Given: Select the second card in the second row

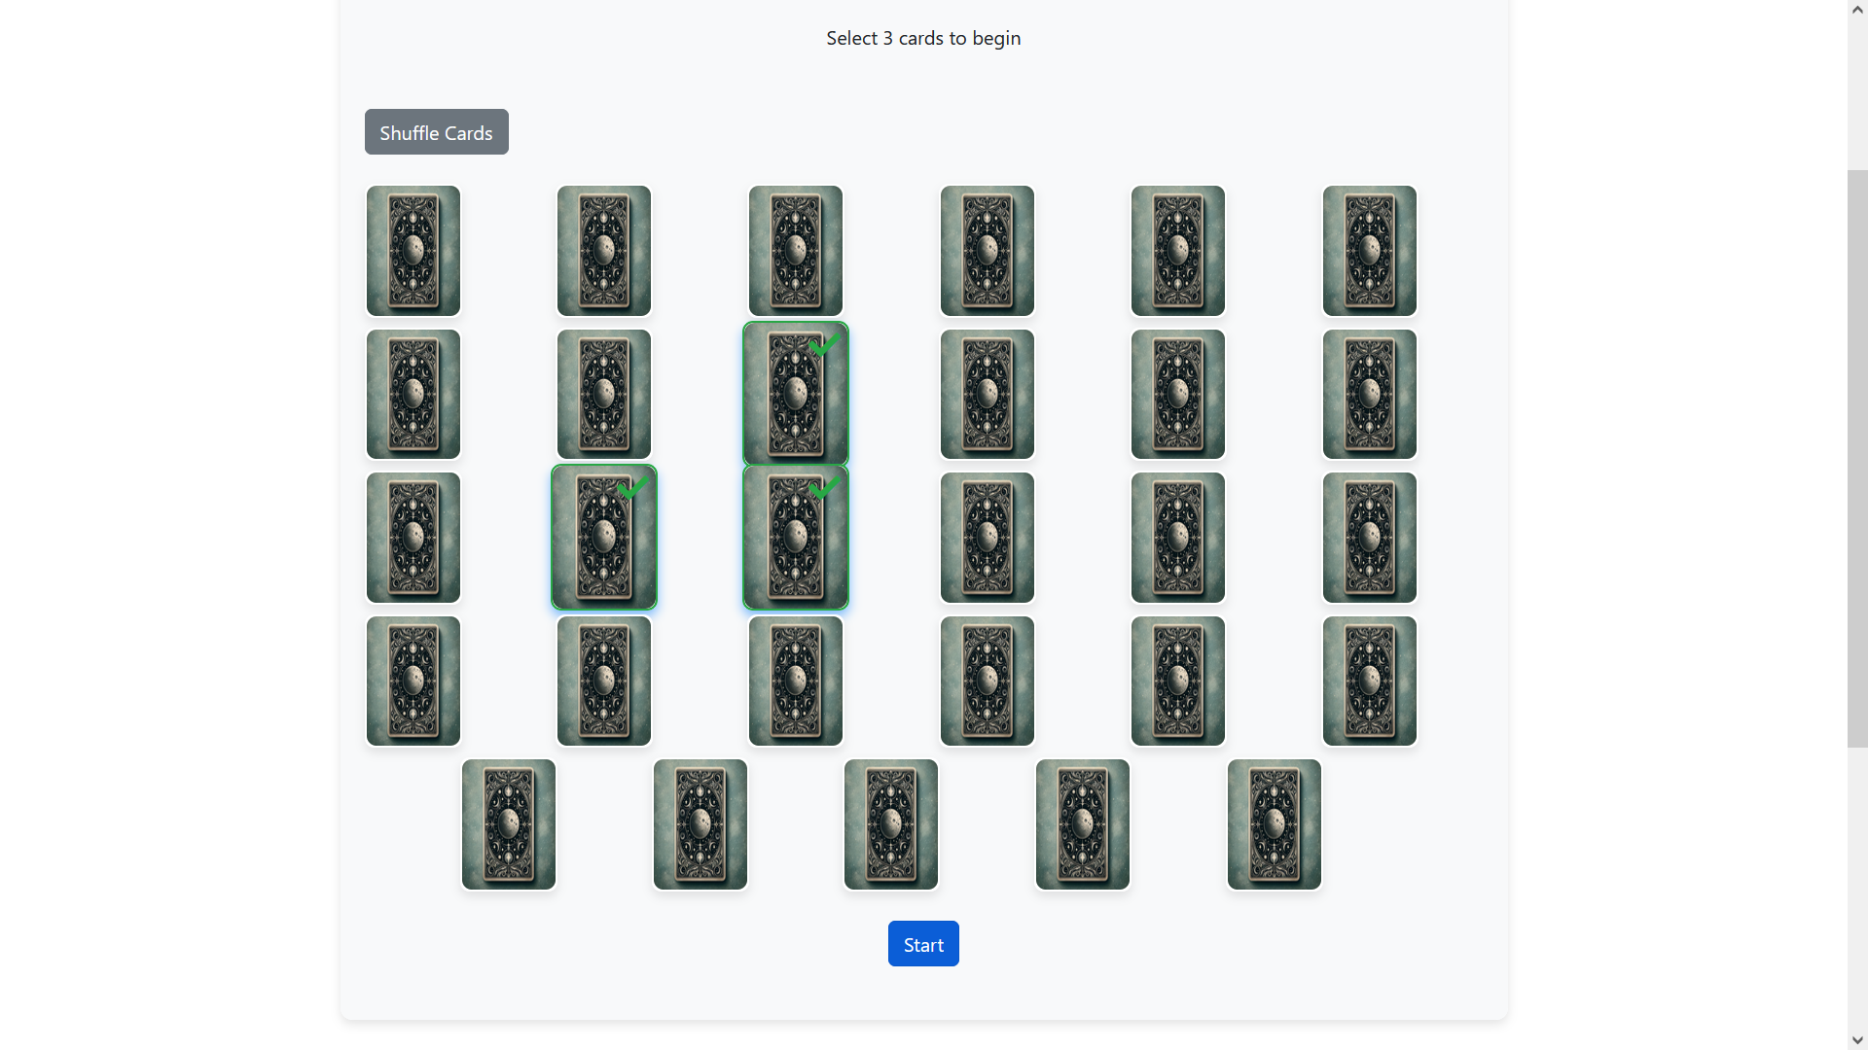Looking at the screenshot, I should [603, 394].
